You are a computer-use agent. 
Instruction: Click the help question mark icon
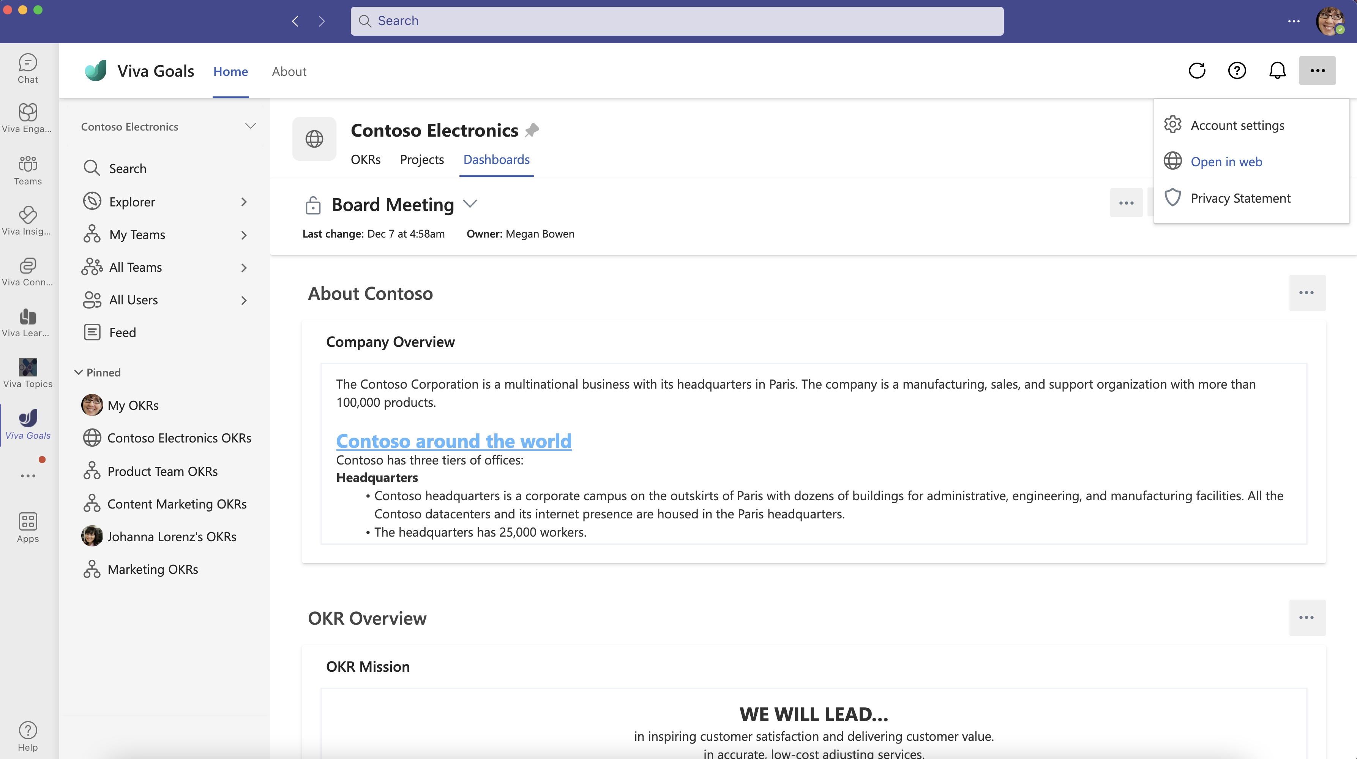point(1237,70)
